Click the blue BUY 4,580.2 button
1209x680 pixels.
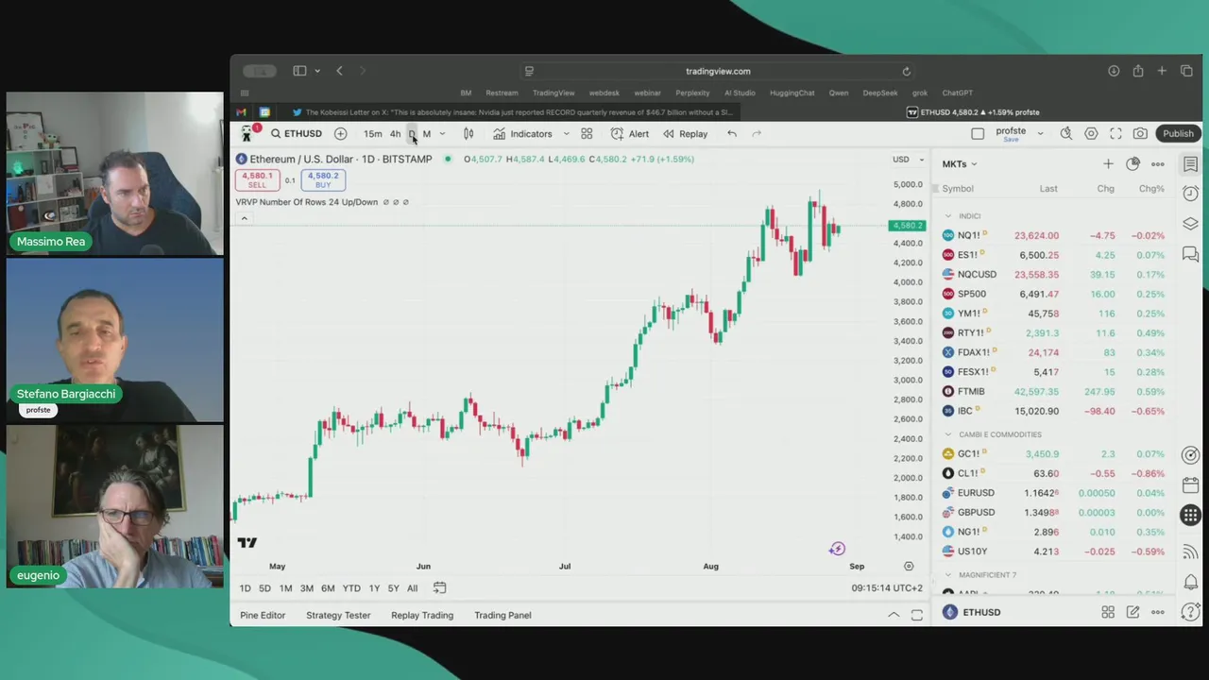point(323,180)
